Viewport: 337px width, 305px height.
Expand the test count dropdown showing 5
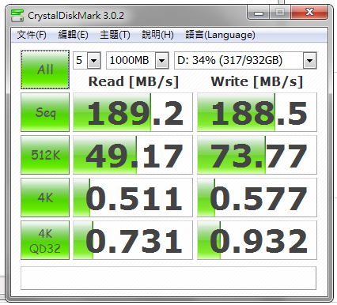94,61
